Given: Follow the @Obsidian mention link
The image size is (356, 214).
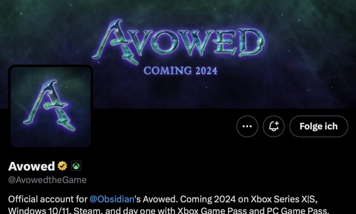Looking at the screenshot, I should (x=112, y=199).
